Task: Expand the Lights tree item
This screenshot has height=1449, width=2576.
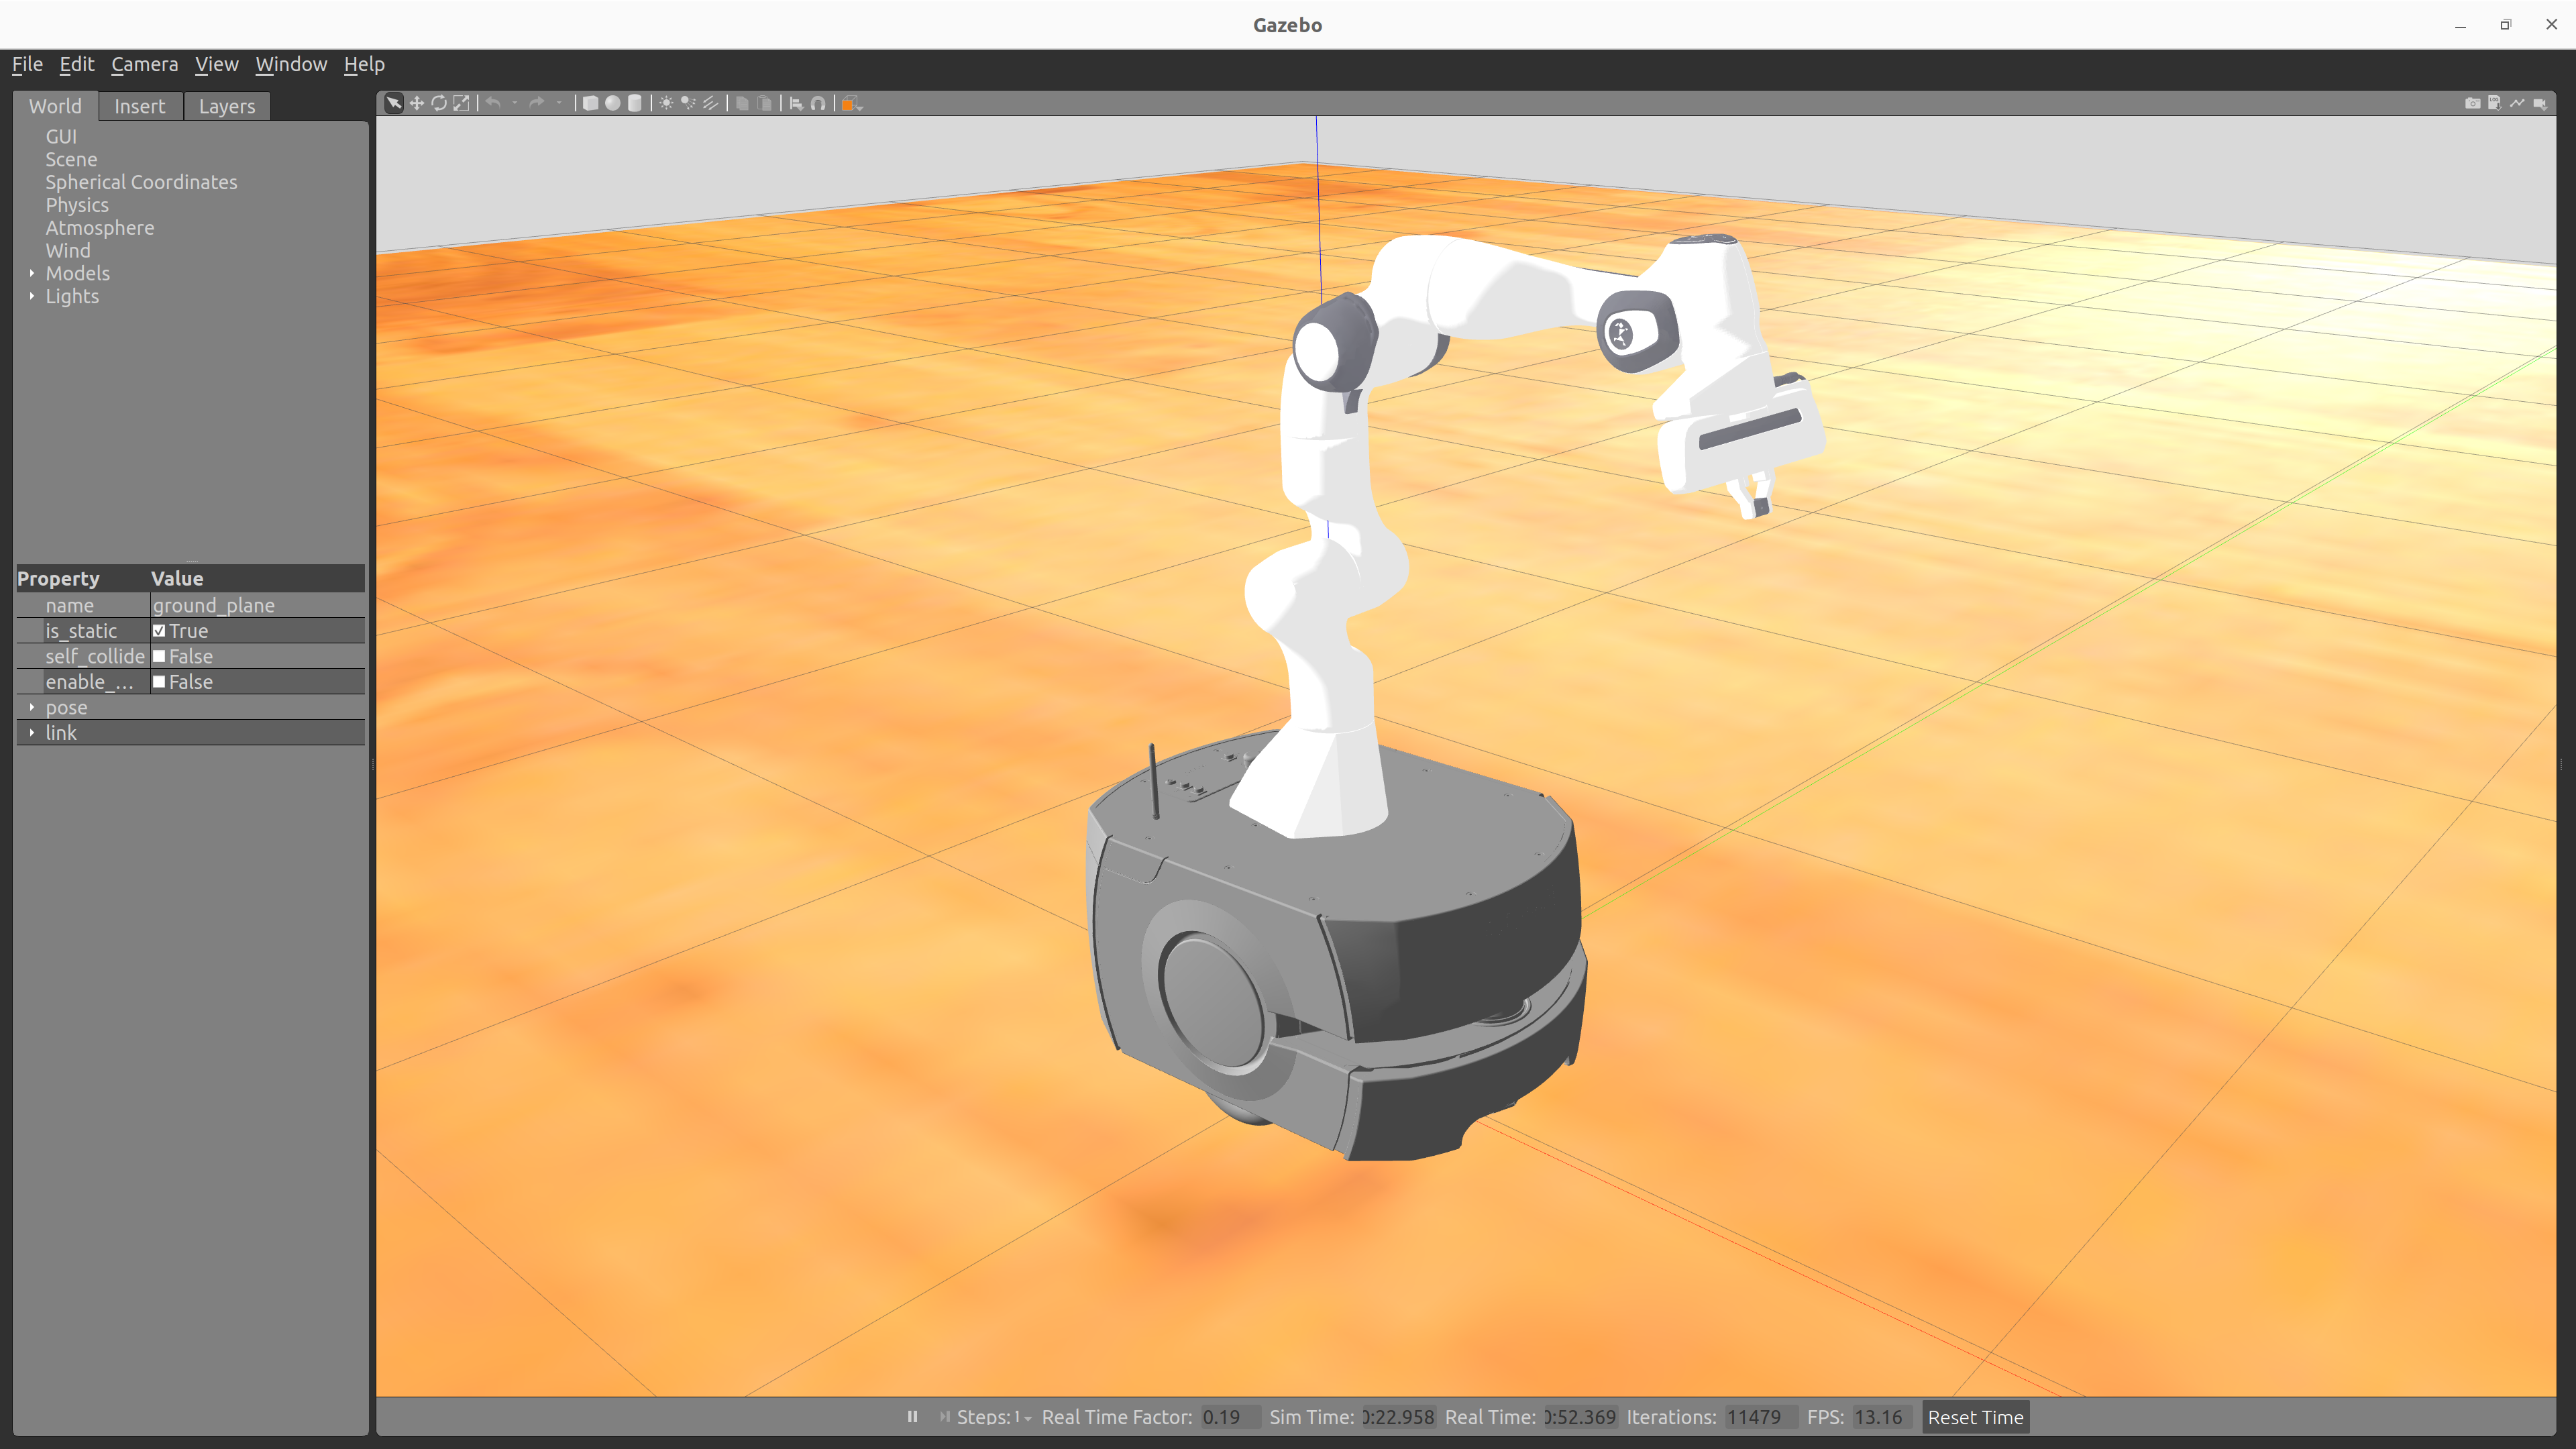Action: point(32,296)
